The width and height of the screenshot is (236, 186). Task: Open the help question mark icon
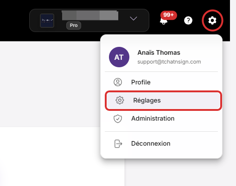[x=188, y=20]
